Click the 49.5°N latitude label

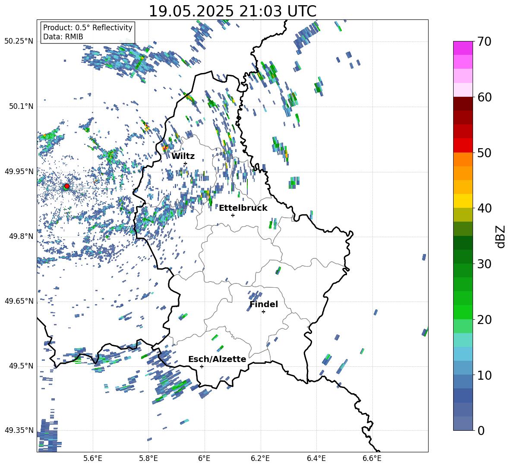[21, 366]
